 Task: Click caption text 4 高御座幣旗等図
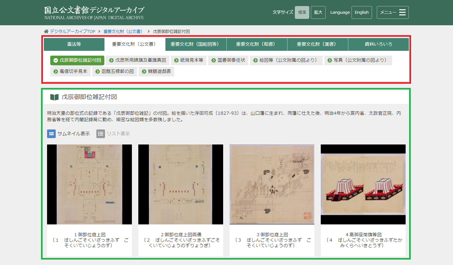[363, 235]
